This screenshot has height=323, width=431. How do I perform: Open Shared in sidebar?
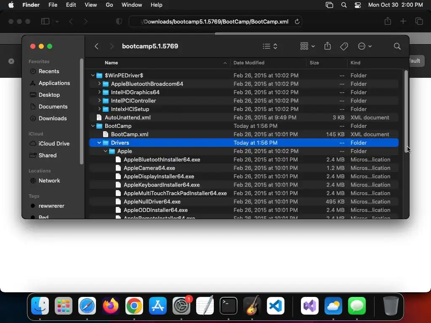point(48,156)
